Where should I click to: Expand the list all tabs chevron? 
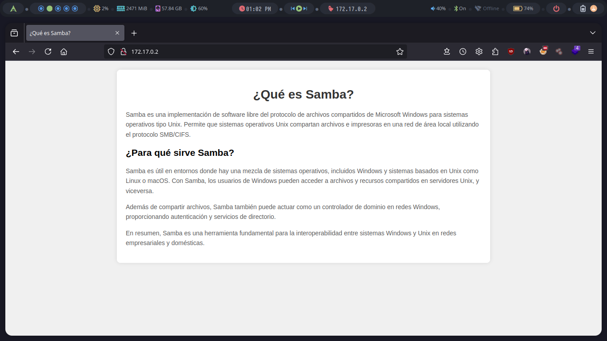(x=592, y=33)
